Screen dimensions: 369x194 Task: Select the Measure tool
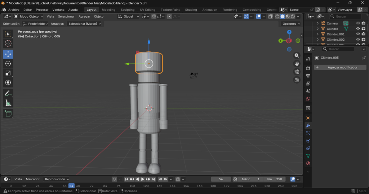(x=8, y=103)
